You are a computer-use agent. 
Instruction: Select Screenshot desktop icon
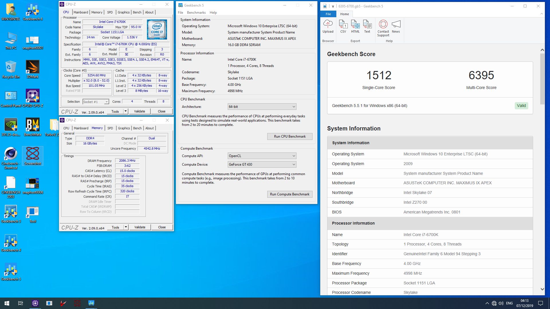(x=33, y=157)
